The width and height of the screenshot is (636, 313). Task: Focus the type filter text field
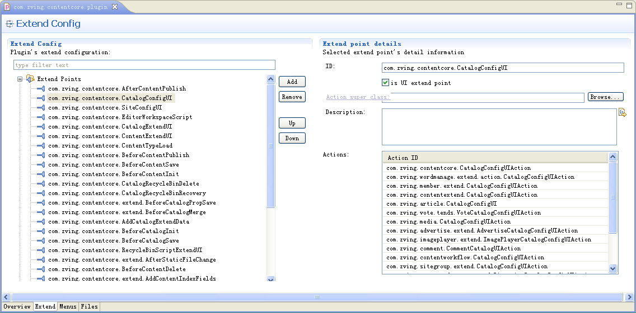[144, 65]
